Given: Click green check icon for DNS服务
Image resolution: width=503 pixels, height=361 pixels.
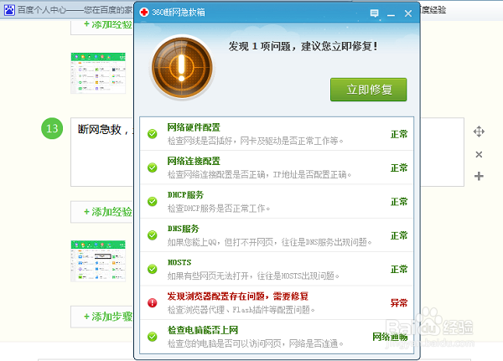Looking at the screenshot, I should [x=153, y=235].
